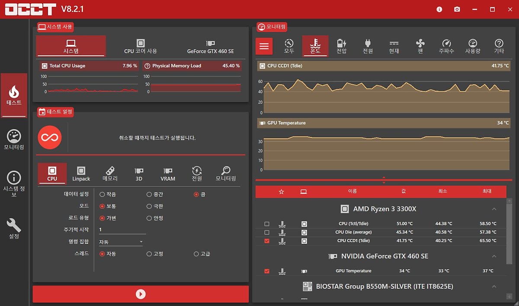Select the 모니터링 test tab with magnifier
The image size is (519, 306).
point(226,174)
